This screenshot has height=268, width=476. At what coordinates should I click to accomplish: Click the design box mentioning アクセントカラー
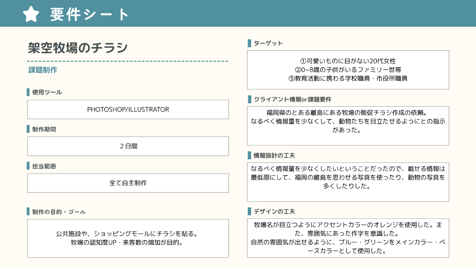348,238
